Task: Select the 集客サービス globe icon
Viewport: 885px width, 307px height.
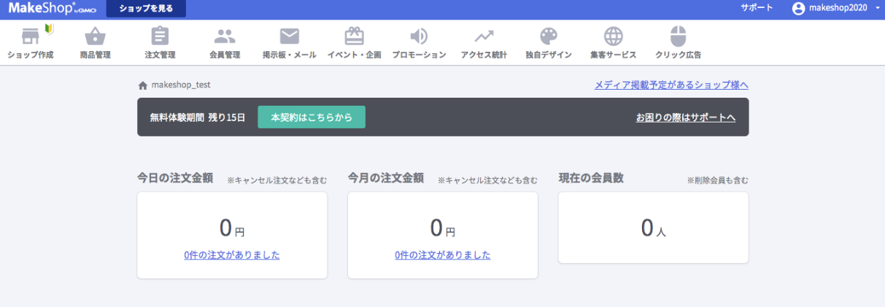Action: [x=614, y=36]
